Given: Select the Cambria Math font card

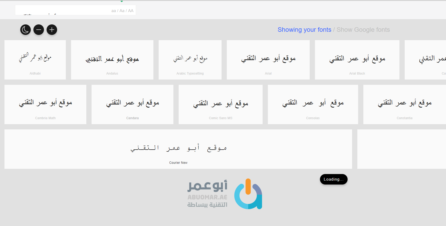Looking at the screenshot, I should click(45, 104).
